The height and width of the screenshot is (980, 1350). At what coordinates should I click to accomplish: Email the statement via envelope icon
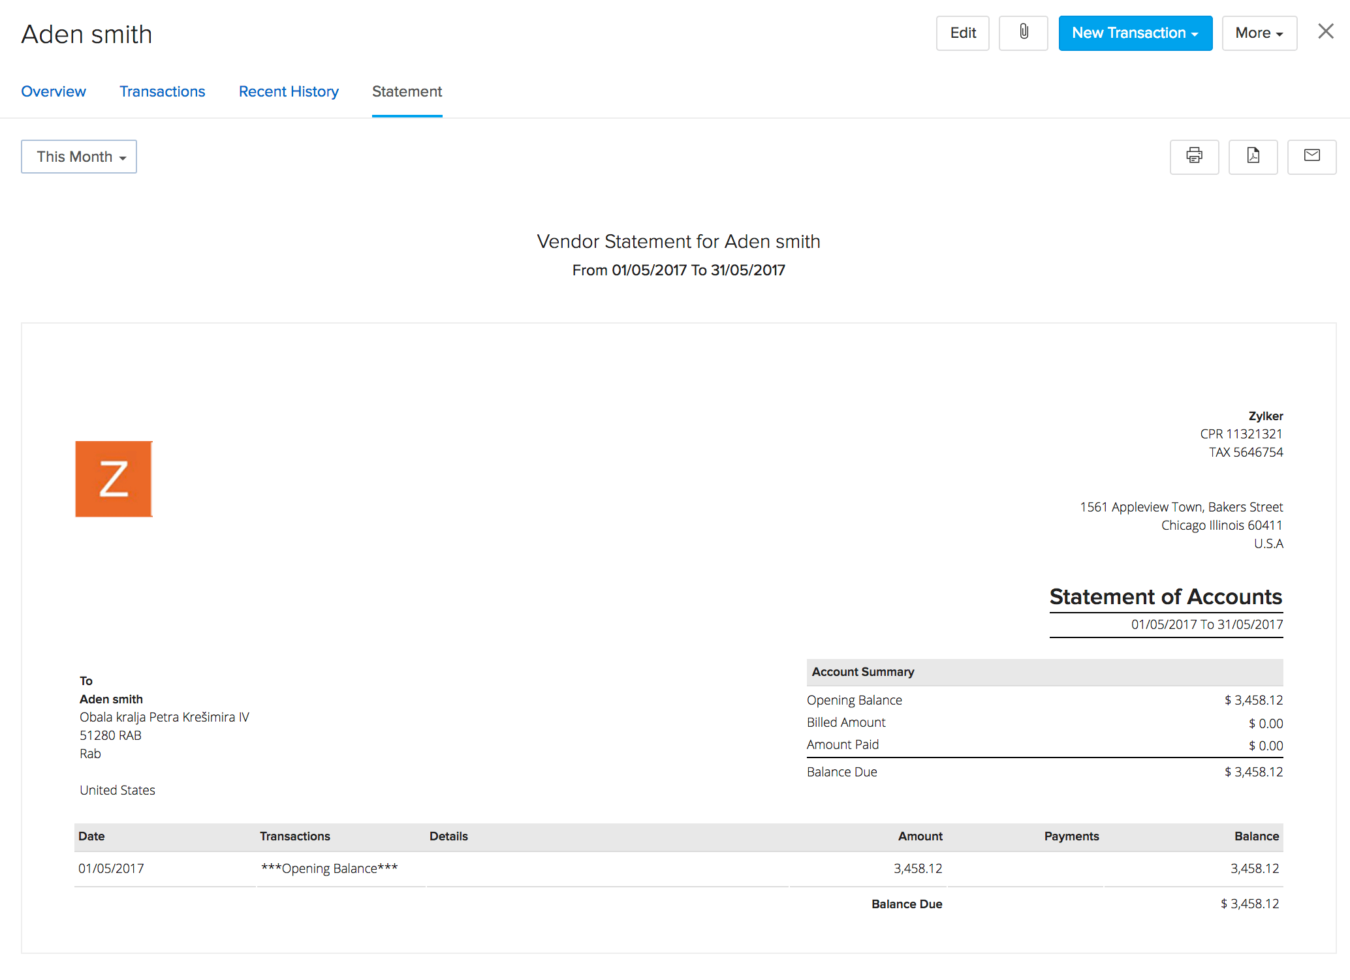coord(1311,157)
